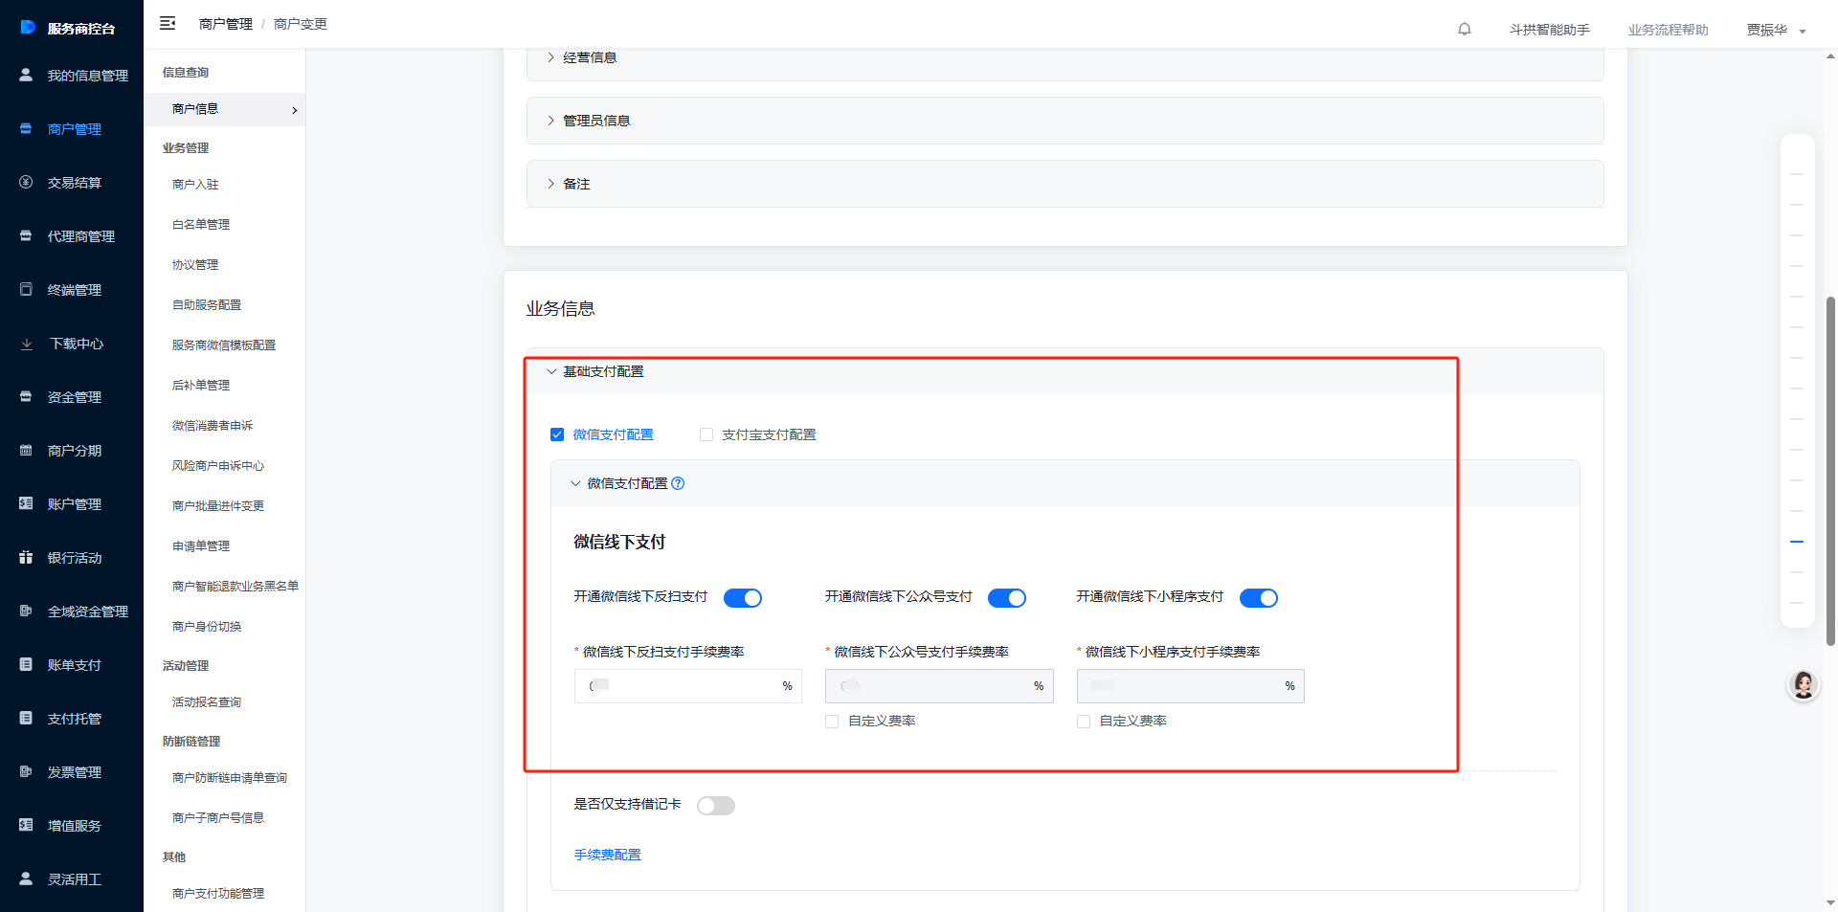The height and width of the screenshot is (912, 1838).
Task: Click the 交易结算 yen icon
Action: point(26,182)
